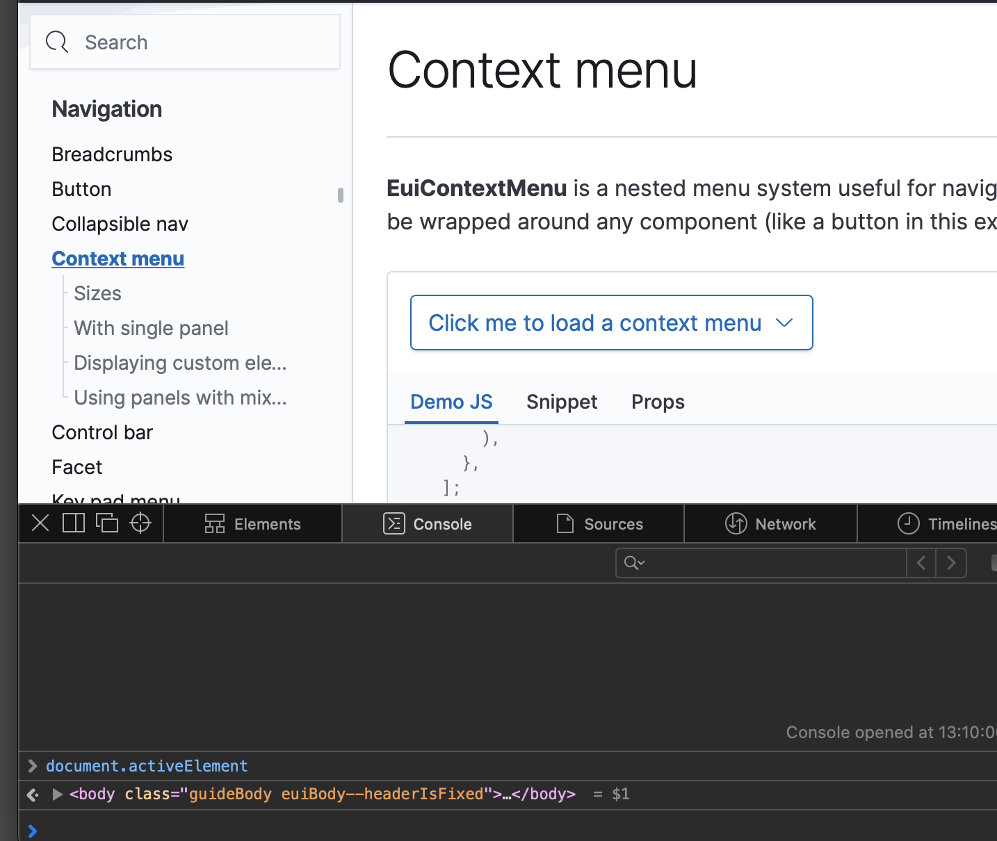Screen dimensions: 997x841
Task: Go to previous console find result
Action: tap(921, 563)
